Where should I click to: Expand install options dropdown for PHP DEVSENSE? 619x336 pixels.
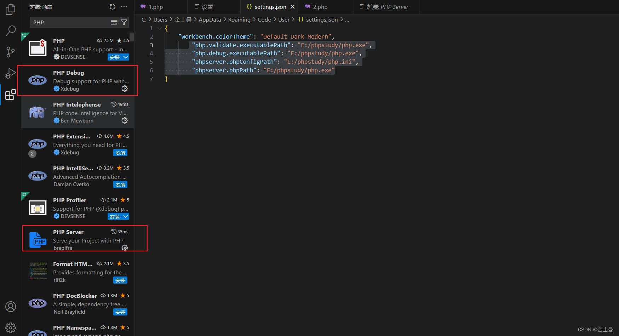[126, 57]
